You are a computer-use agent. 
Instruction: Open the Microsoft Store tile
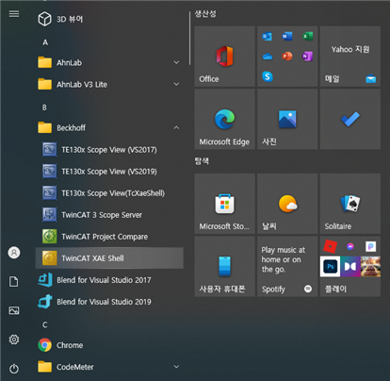(x=224, y=204)
